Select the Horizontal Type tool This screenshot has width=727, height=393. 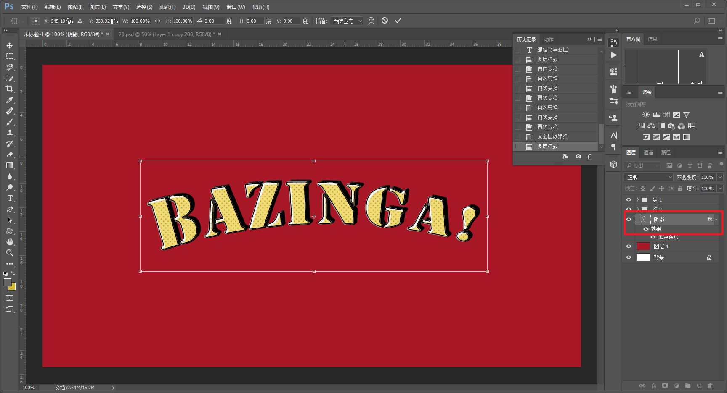10,198
